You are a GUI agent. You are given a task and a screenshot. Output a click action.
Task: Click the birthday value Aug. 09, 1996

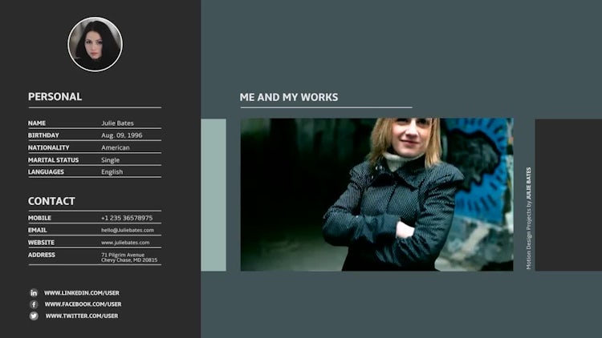click(121, 135)
